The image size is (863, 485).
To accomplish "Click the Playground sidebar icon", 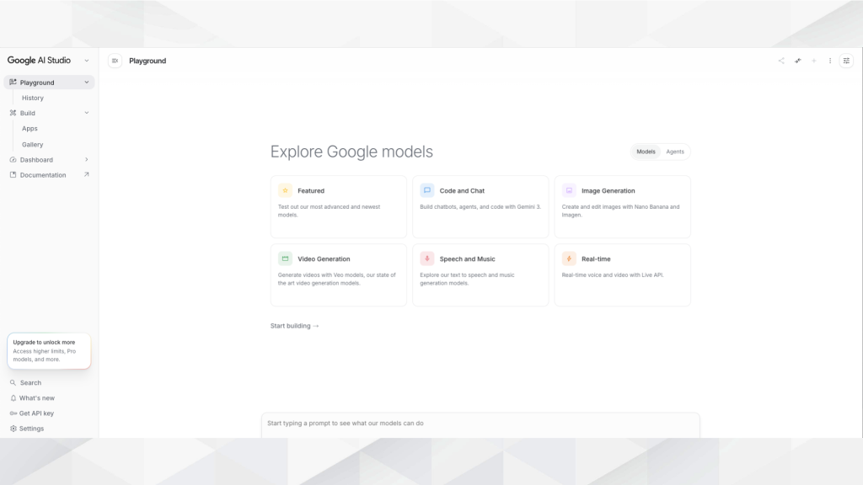I will coord(13,82).
